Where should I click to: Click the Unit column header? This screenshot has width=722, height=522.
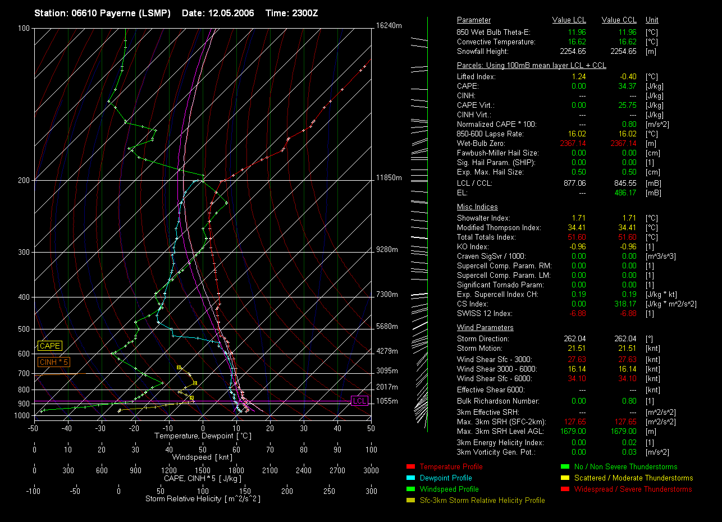652,20
